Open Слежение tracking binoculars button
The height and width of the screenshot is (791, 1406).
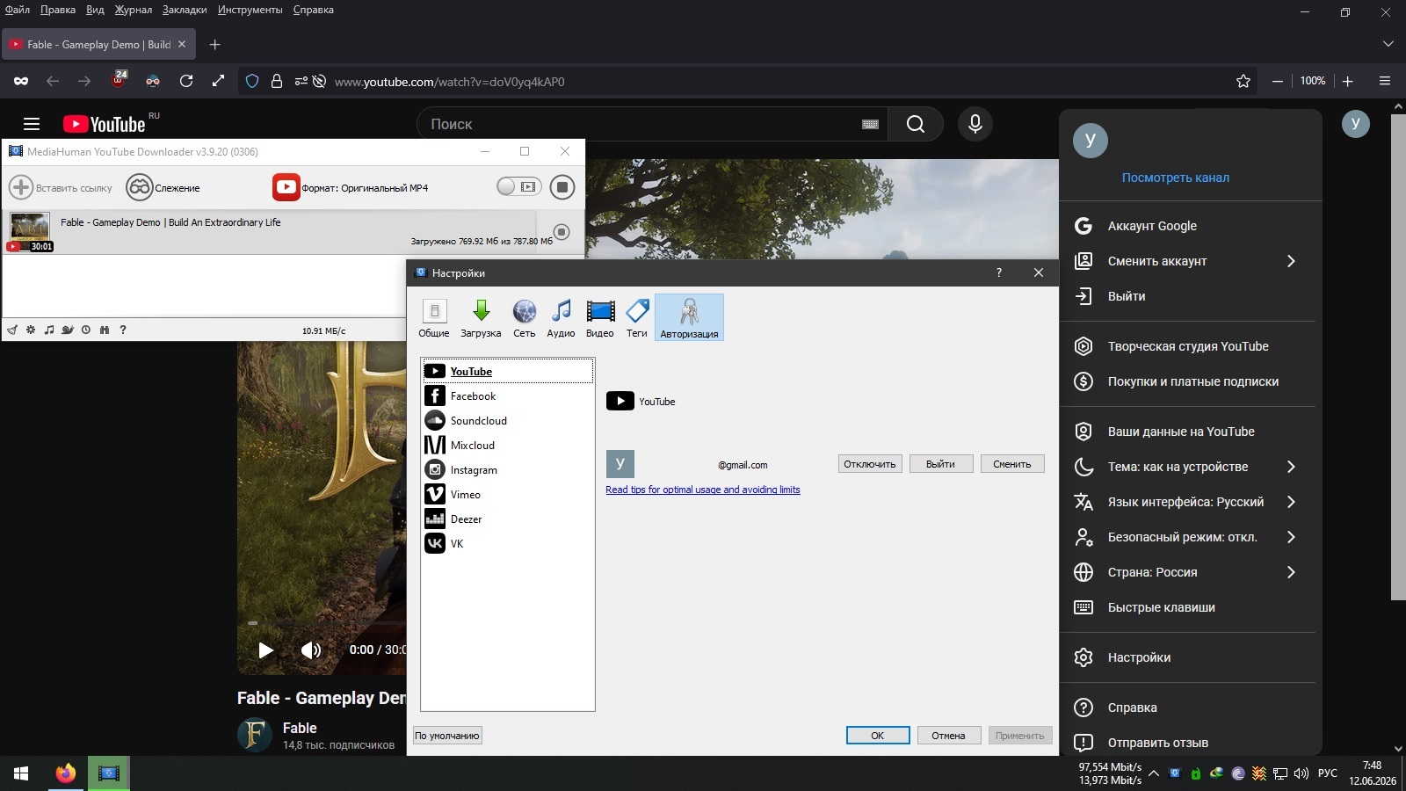coord(140,187)
